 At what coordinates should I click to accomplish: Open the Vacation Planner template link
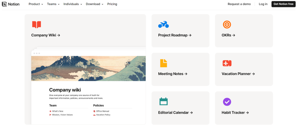238,74
